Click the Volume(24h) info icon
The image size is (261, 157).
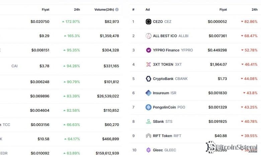click(117, 10)
